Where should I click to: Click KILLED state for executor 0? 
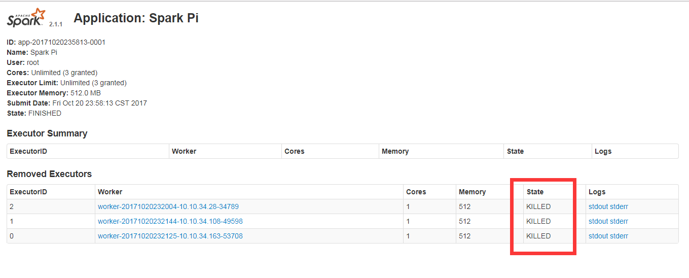pyautogui.click(x=538, y=236)
